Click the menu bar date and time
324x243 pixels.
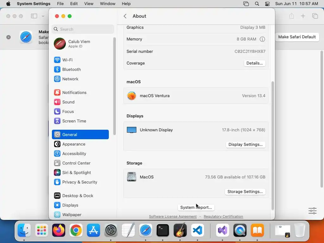296,4
